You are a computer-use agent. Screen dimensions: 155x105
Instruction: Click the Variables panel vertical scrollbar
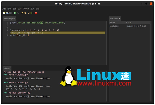click(151, 61)
